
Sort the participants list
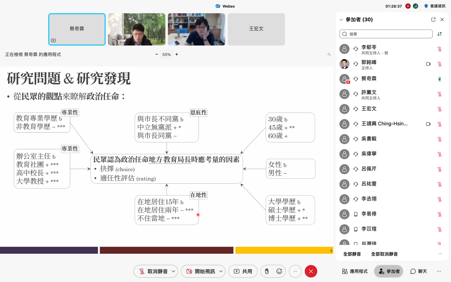coord(440,34)
